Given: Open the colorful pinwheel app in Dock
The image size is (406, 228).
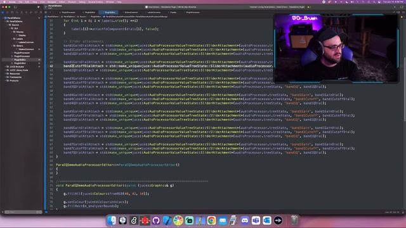Looking at the screenshot, I should pyautogui.click(x=178, y=220).
